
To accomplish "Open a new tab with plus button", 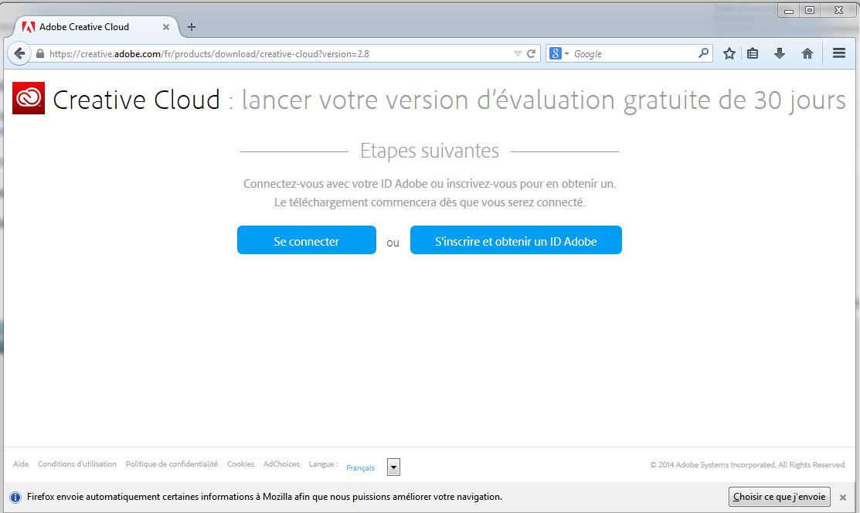I will (192, 27).
